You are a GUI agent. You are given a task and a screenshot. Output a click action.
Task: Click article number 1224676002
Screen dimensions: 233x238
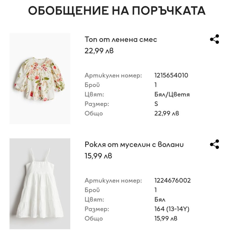tap(172, 181)
